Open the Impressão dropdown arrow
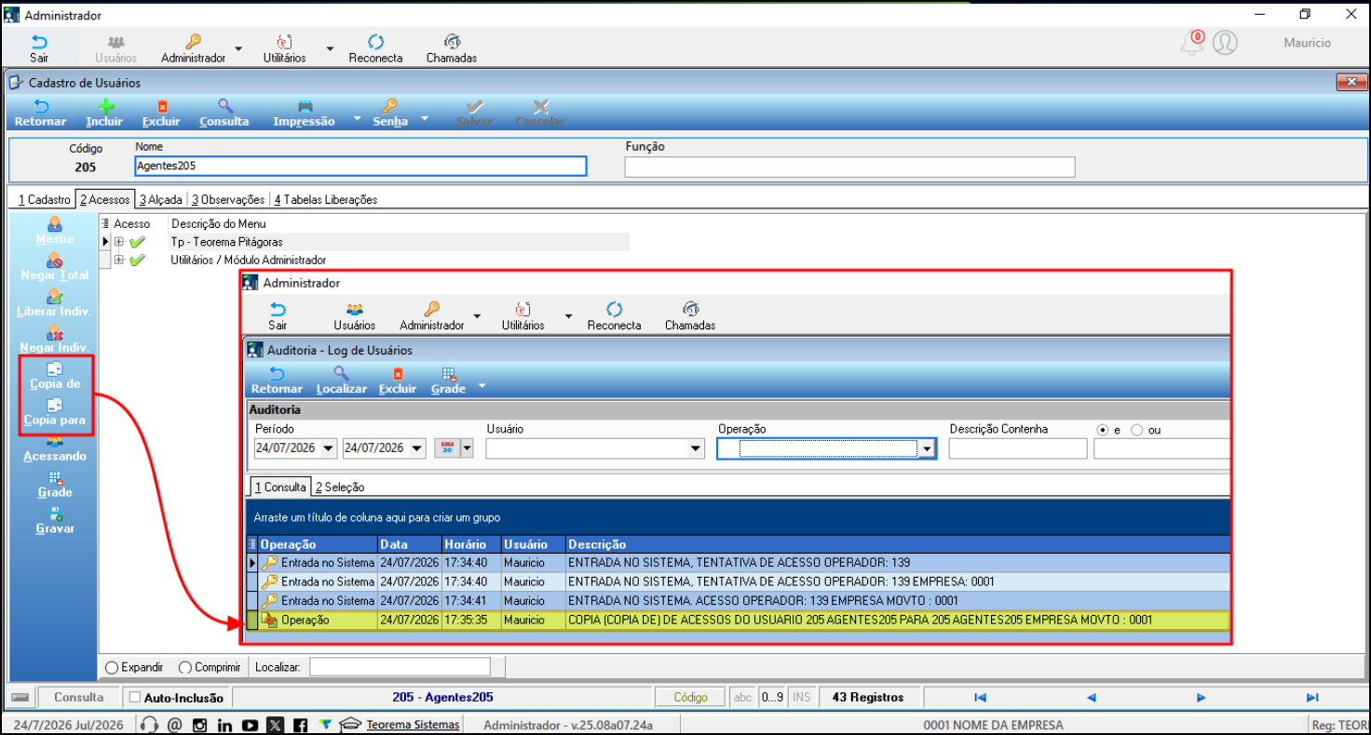The height and width of the screenshot is (735, 1371). coord(358,120)
